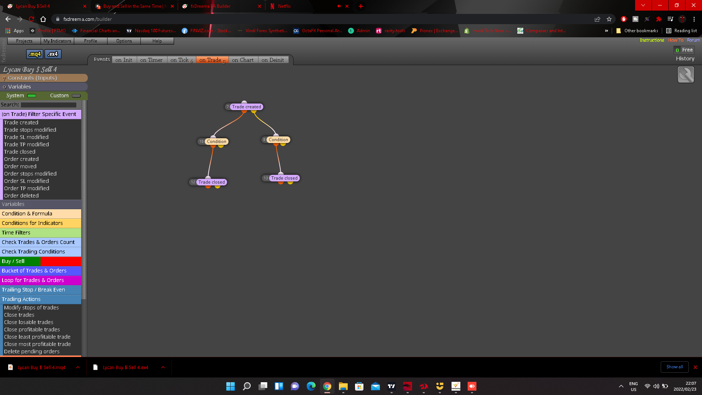Download the .mq4 source file button
This screenshot has height=395, width=702.
point(35,54)
